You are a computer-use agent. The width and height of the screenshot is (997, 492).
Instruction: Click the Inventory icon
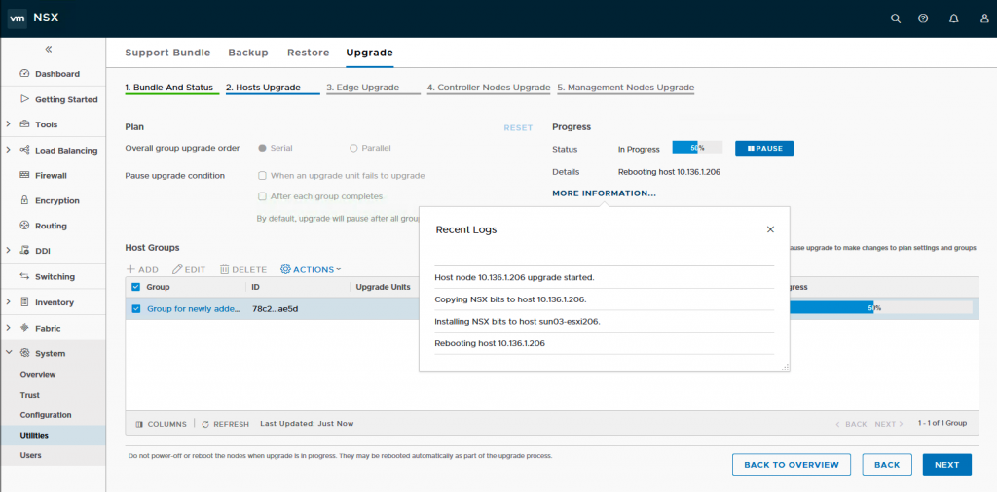pos(24,302)
